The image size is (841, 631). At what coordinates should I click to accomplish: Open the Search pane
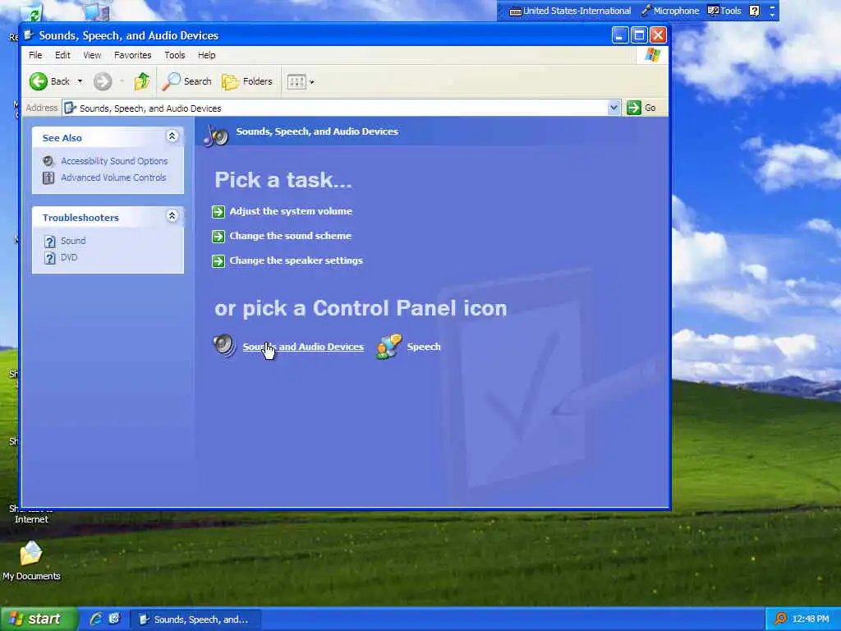(186, 81)
